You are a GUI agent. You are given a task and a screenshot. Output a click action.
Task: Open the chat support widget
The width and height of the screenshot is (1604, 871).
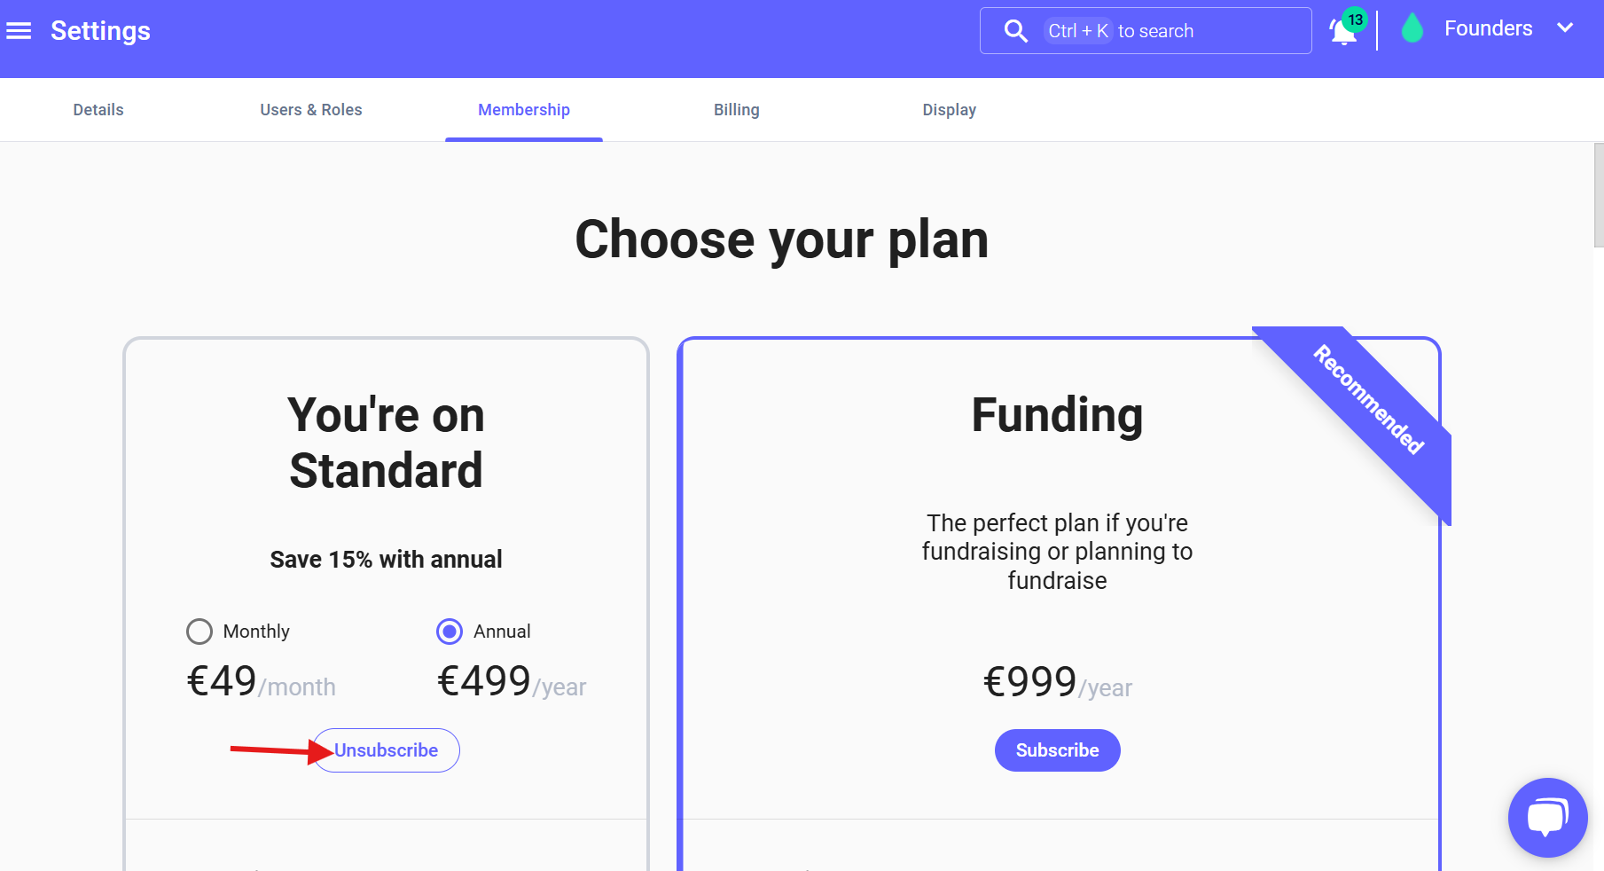[x=1547, y=817]
